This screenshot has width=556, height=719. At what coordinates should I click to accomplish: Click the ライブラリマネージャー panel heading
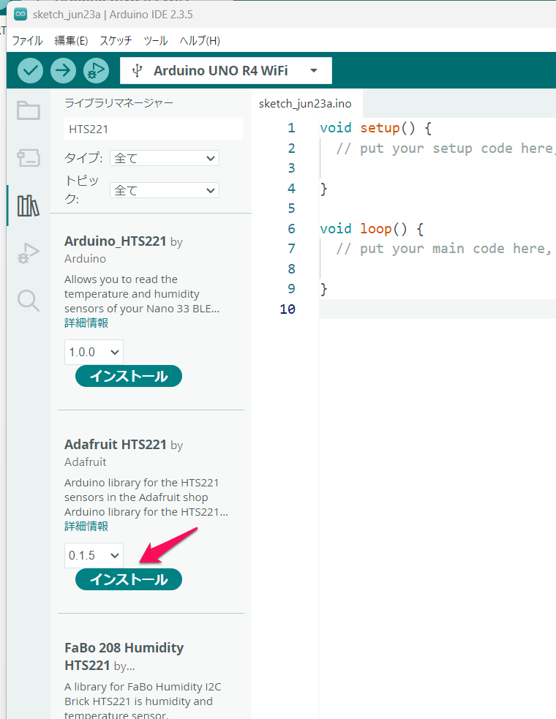click(x=119, y=102)
